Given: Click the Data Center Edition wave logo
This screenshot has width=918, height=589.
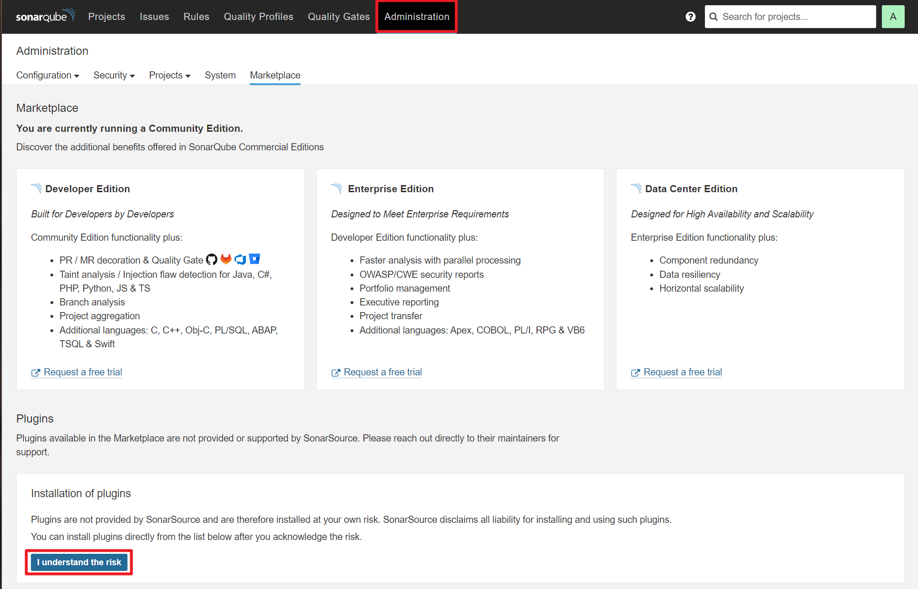Looking at the screenshot, I should [x=636, y=188].
